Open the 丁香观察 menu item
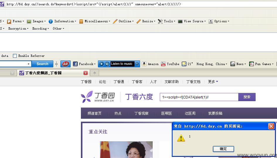The height and width of the screenshot is (158, 277). [x=141, y=113]
